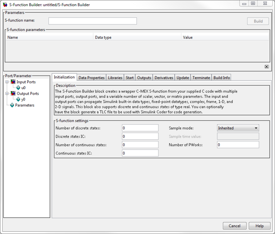
Task: Select the Build Info tab
Action: pos(222,78)
